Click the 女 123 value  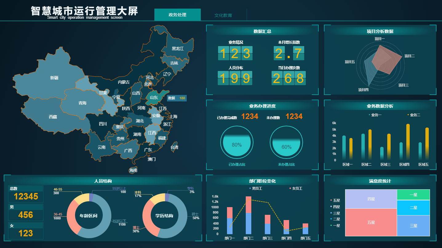pos(26,233)
